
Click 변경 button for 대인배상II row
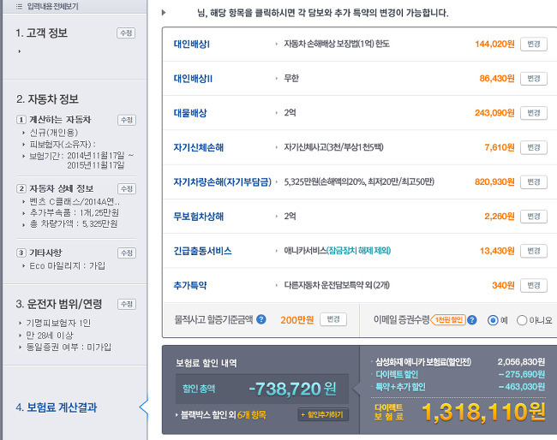pyautogui.click(x=534, y=79)
